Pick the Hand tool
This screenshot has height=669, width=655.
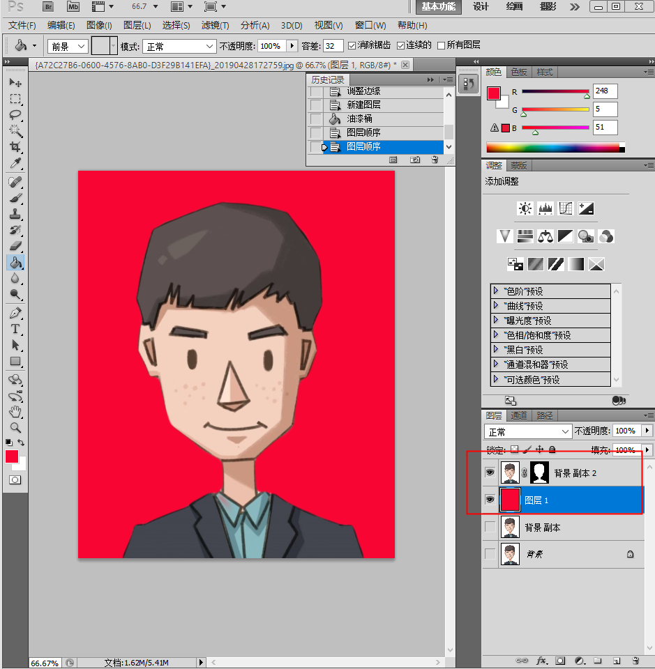(15, 412)
